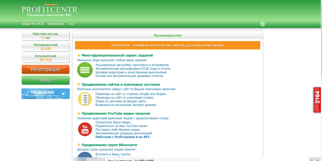
Task: Click the orange PROFITCENTR slogan banner
Action: click(168, 45)
